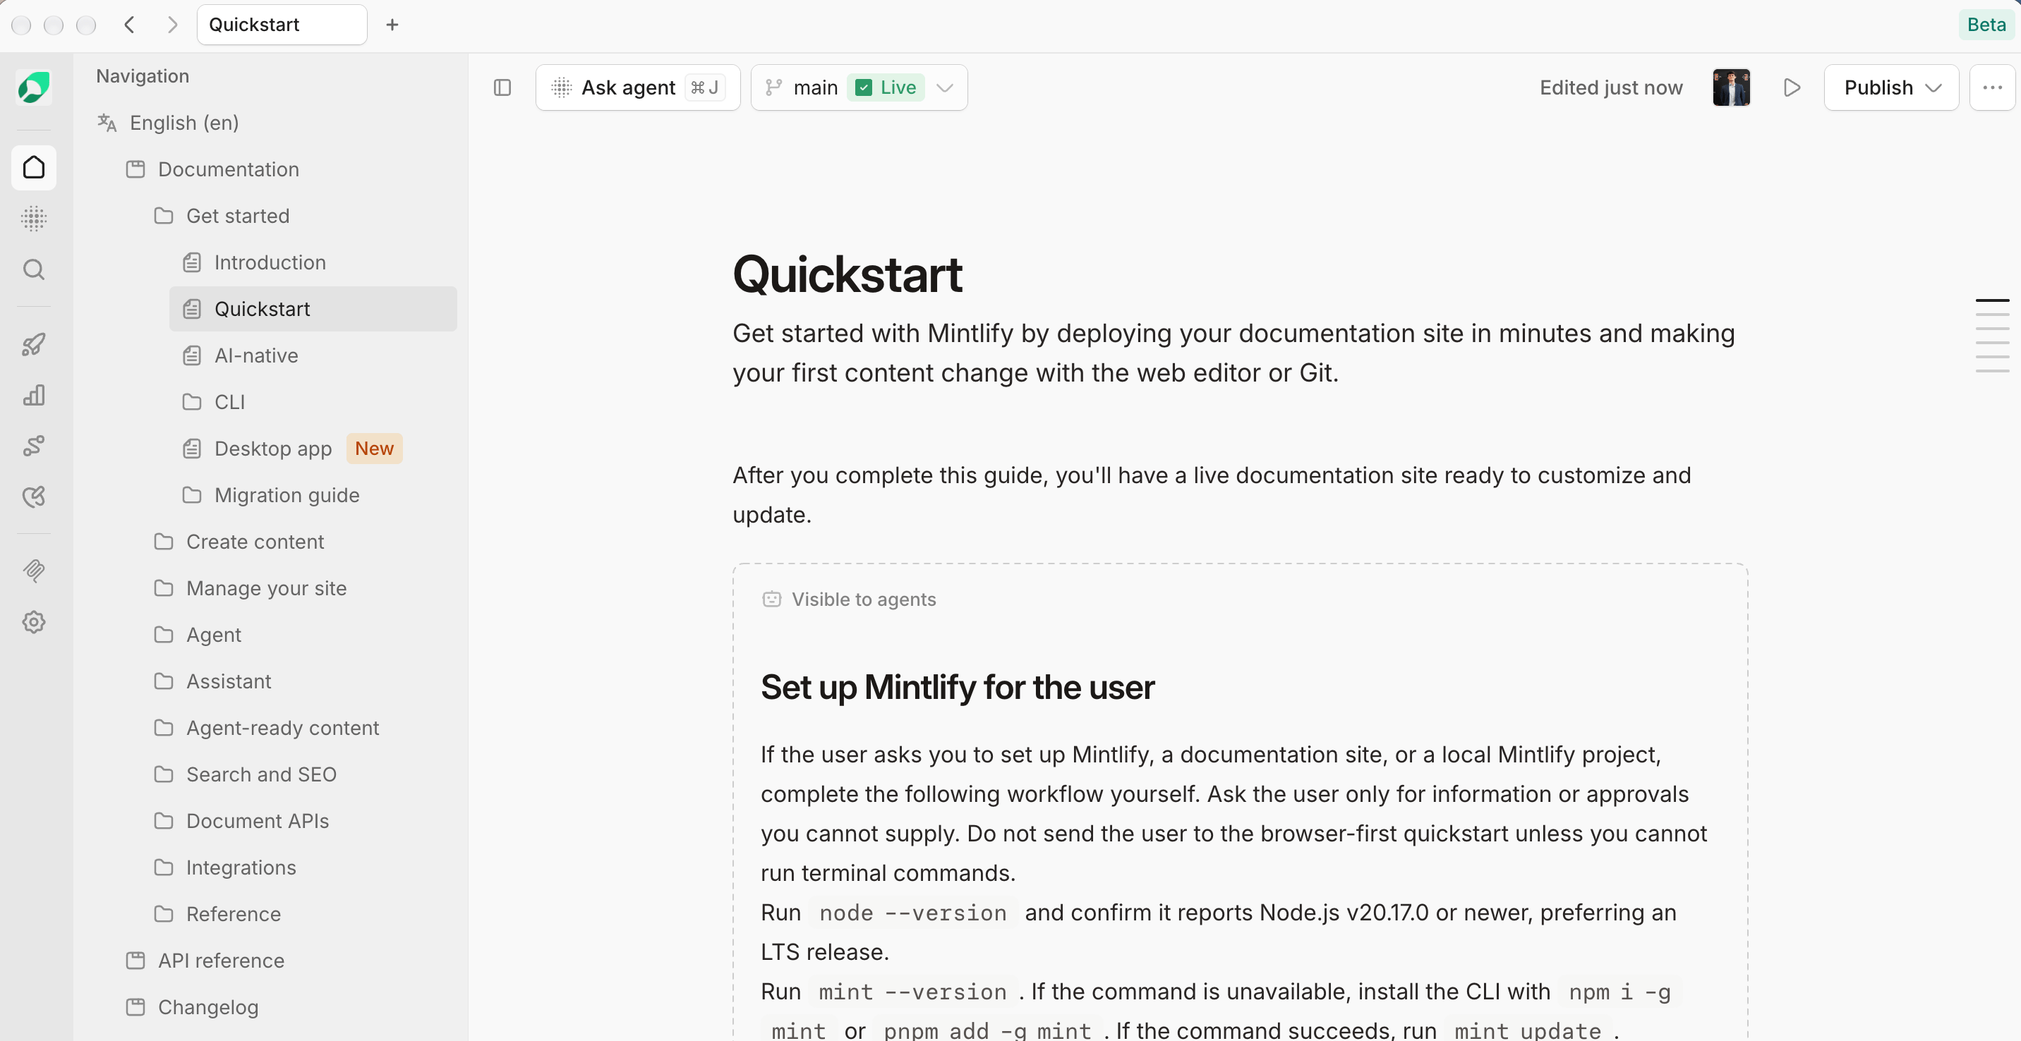Screen dimensions: 2021x1041
Task: Click the Mintlify leaf logo icon
Action: [x=34, y=87]
